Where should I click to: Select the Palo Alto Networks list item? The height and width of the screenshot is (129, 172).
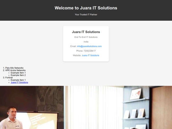(x=14, y=68)
